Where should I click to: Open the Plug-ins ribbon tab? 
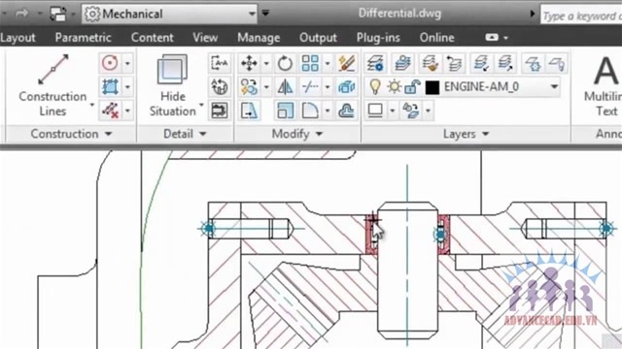[x=378, y=38]
